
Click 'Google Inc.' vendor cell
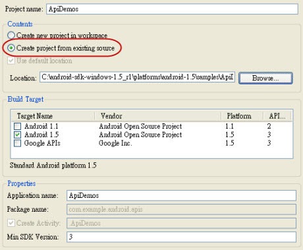pos(115,143)
